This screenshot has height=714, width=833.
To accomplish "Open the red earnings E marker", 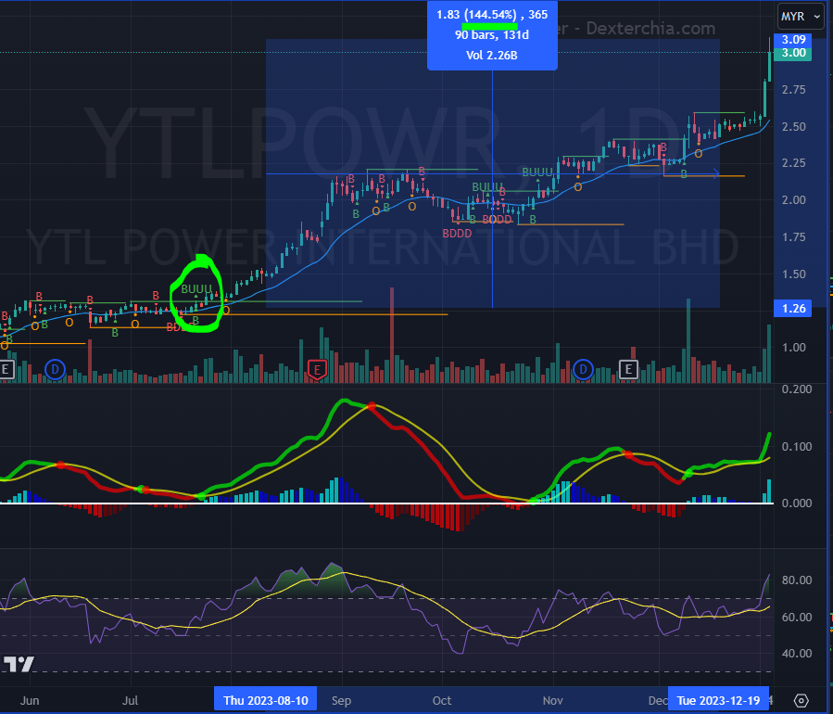I will coord(317,369).
